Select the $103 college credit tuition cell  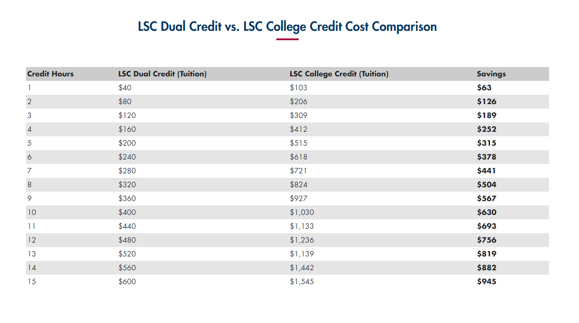(x=299, y=88)
